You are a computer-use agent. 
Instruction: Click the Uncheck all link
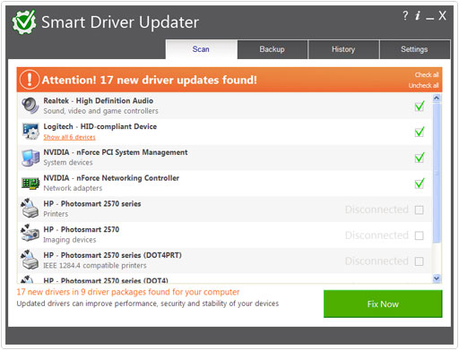[x=423, y=85]
